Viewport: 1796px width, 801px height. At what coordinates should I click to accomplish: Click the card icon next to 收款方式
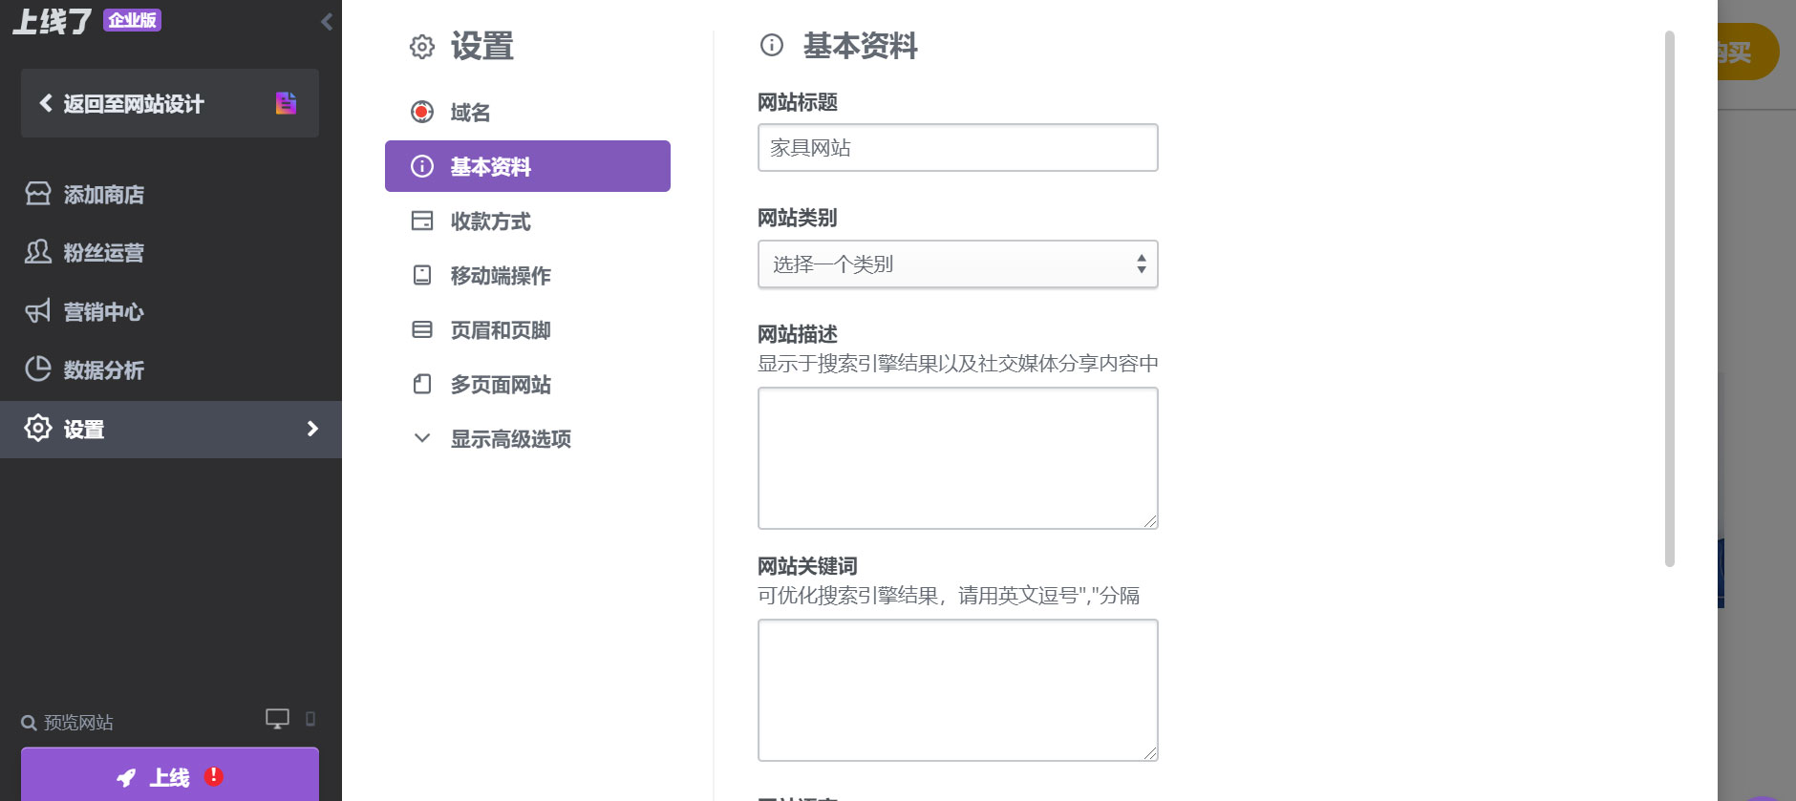[x=422, y=221]
